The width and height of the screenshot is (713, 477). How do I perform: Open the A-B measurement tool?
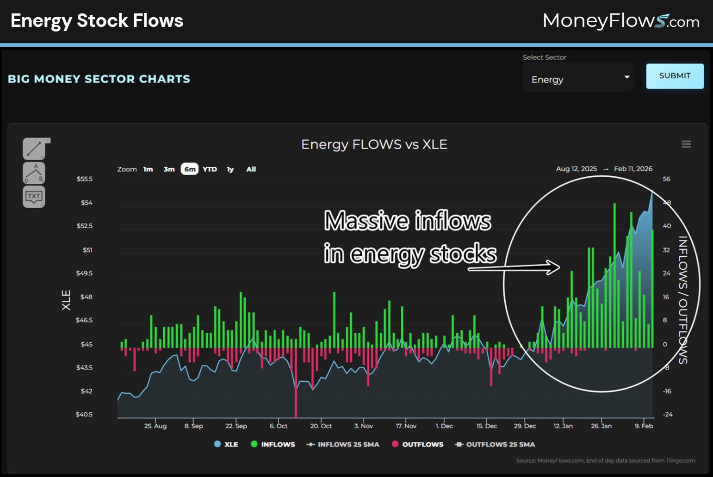click(33, 173)
